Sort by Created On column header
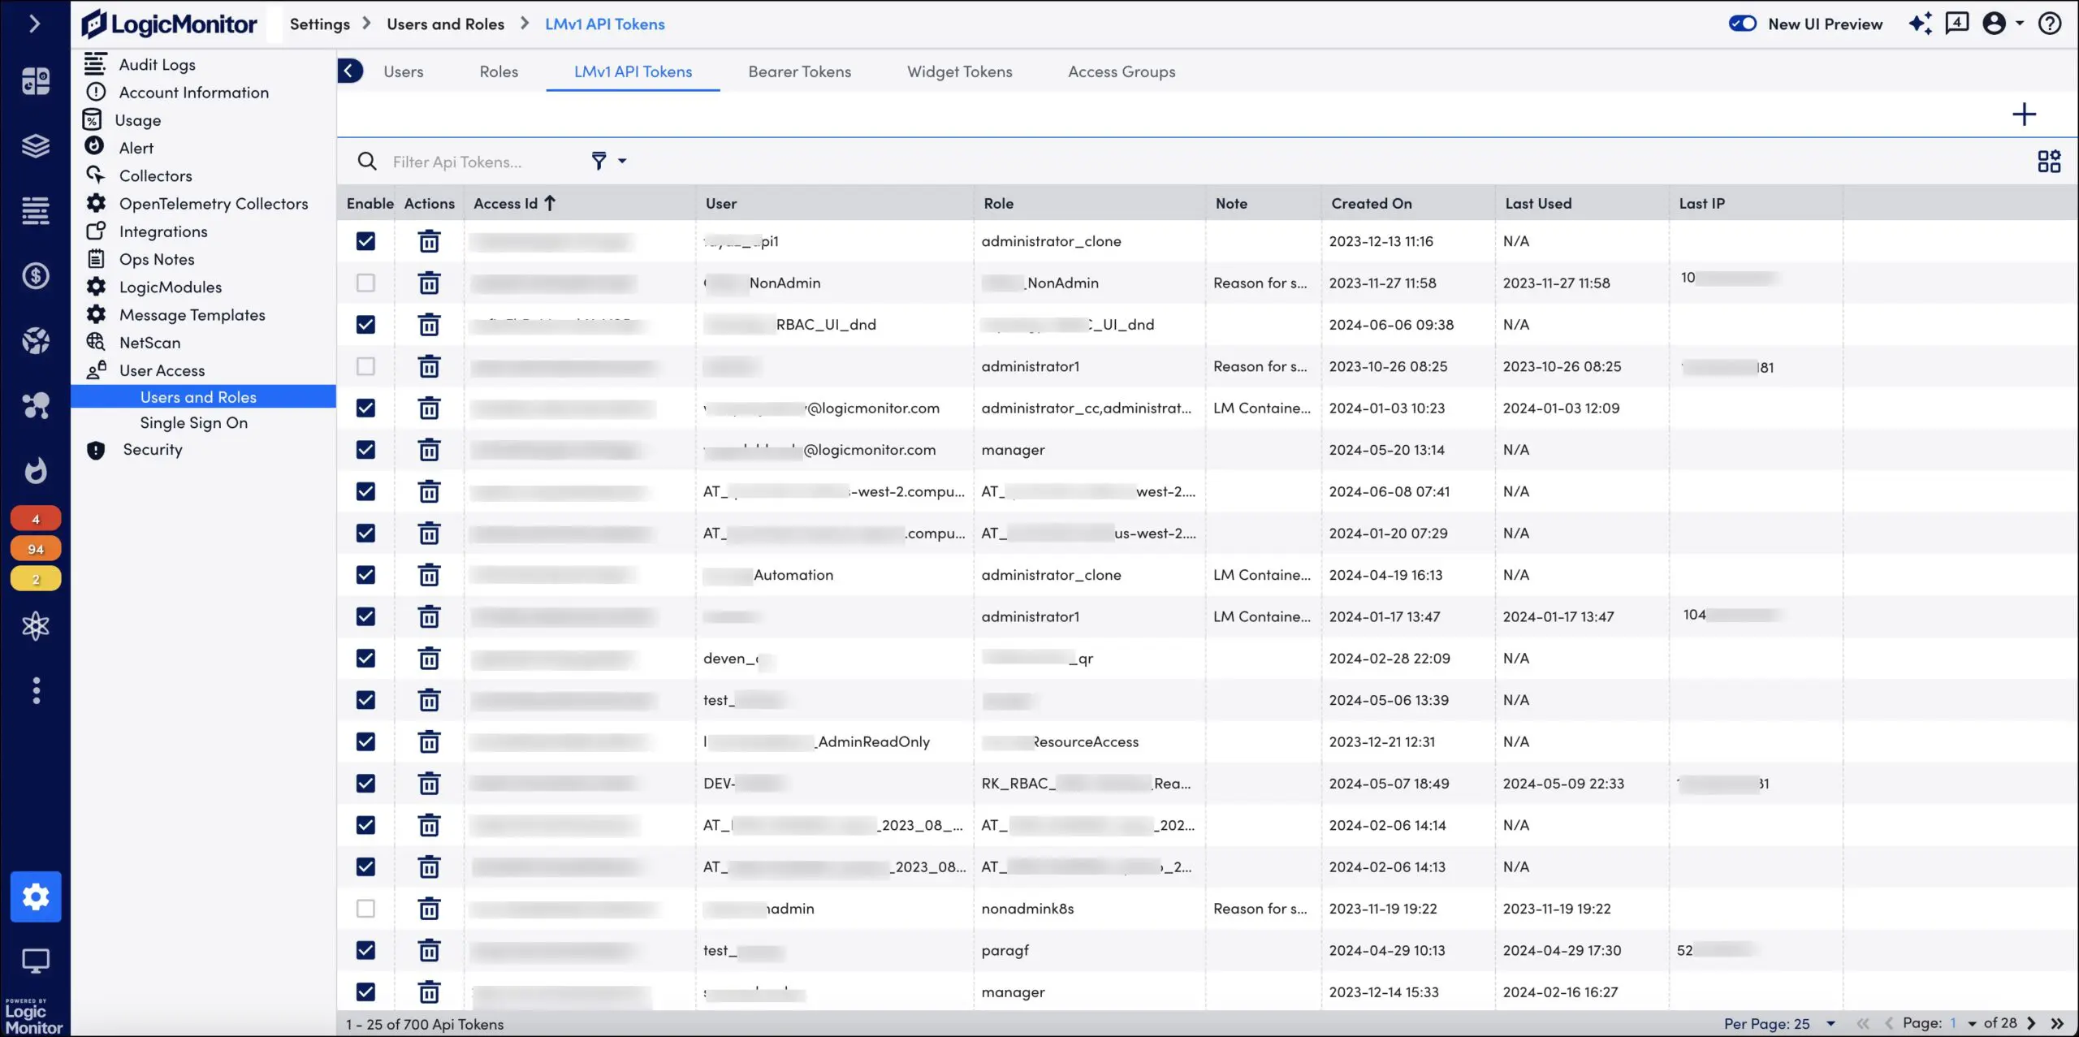The height and width of the screenshot is (1037, 2079). [1372, 204]
